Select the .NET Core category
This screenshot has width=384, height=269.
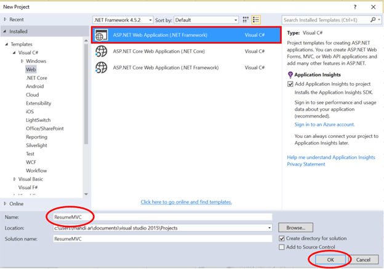coord(36,78)
